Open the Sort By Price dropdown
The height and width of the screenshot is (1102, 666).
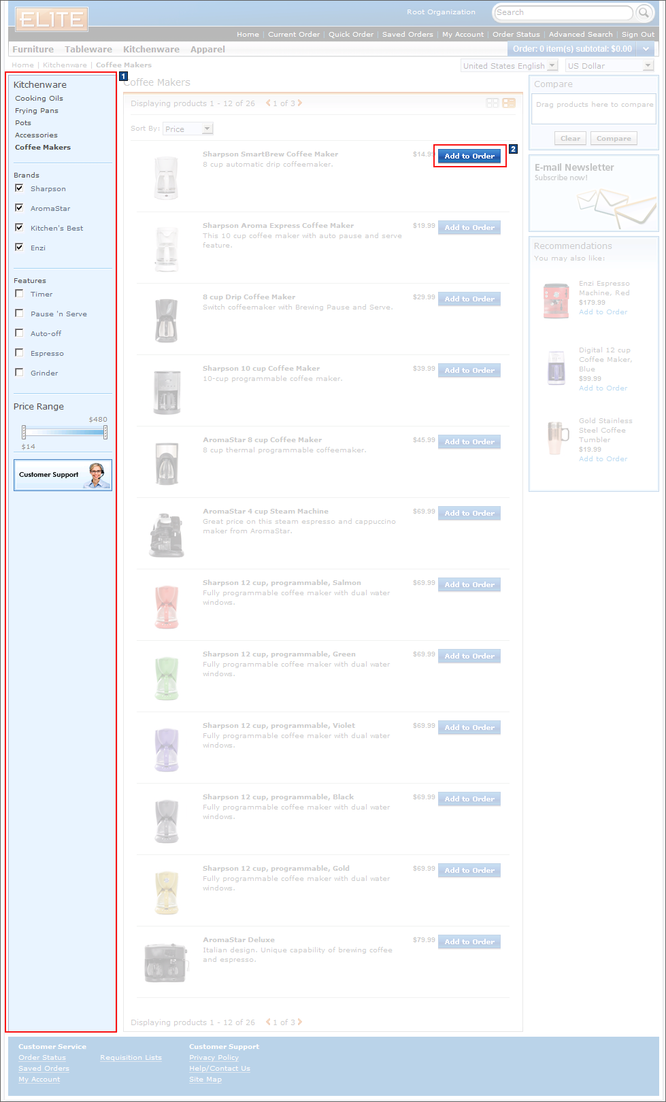point(188,129)
